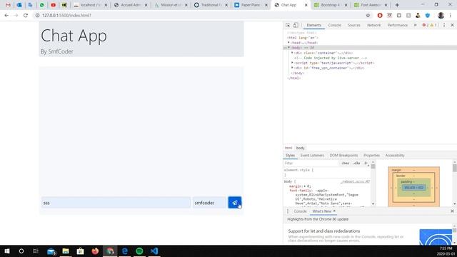
Task: Go back using the browser back arrow
Action: (x=6, y=16)
